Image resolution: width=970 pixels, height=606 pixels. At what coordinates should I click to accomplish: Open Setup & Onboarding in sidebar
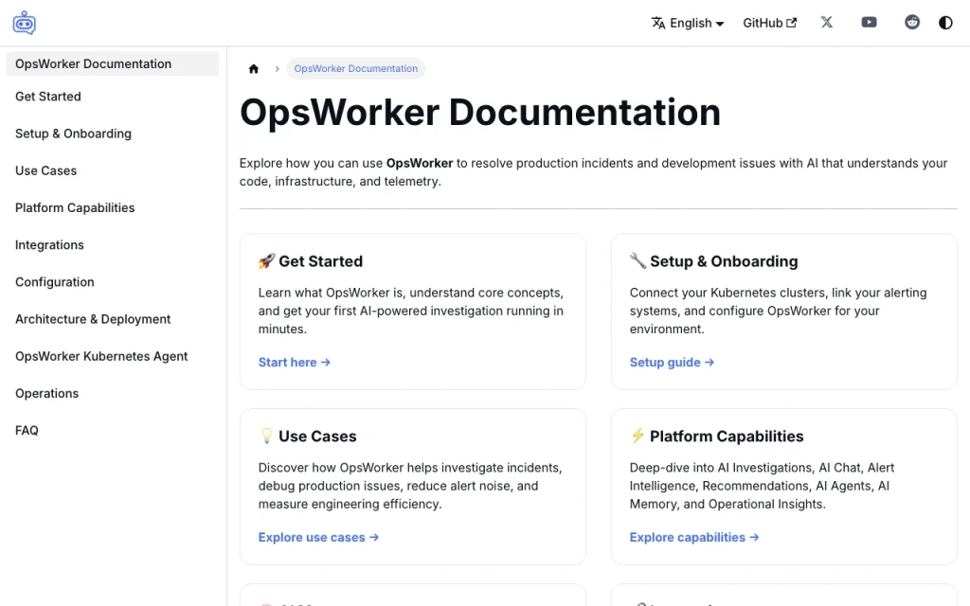pyautogui.click(x=73, y=134)
